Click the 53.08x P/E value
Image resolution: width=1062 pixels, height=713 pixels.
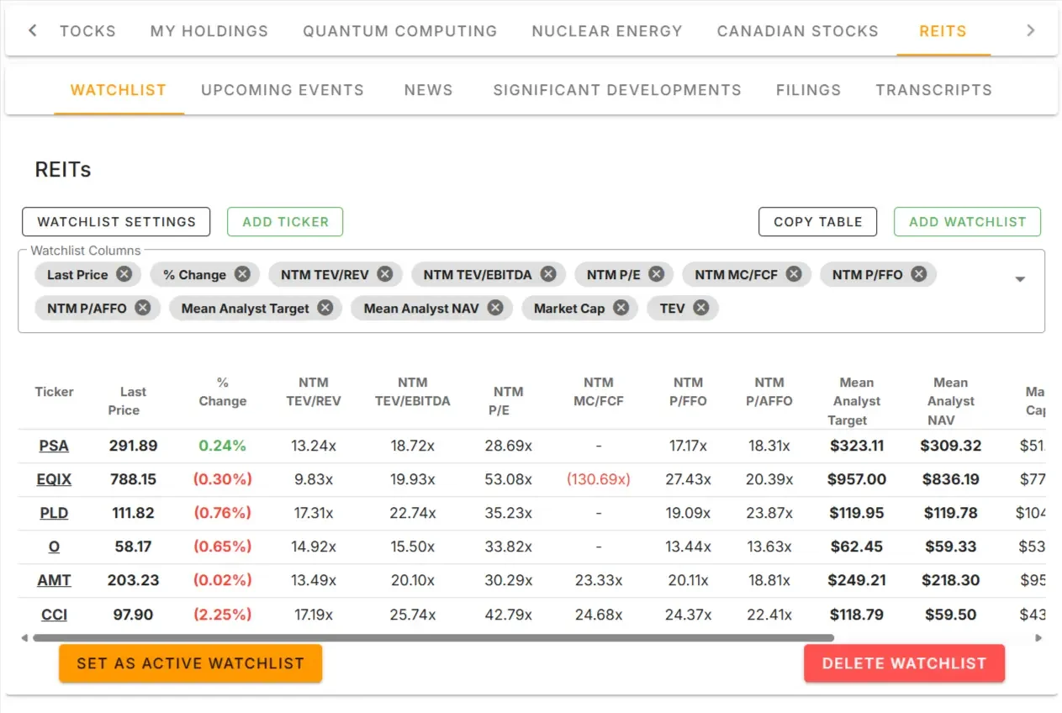(508, 479)
